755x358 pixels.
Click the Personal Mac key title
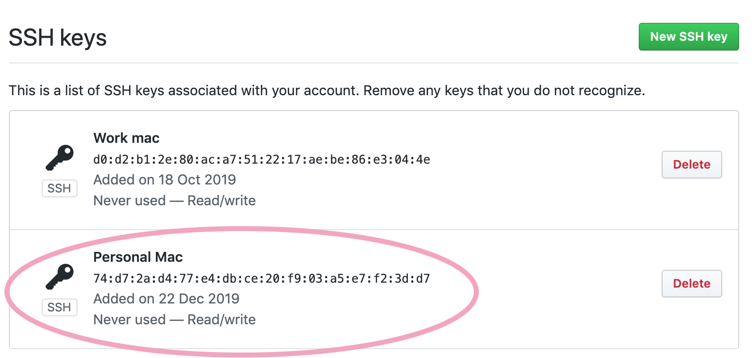tap(138, 257)
